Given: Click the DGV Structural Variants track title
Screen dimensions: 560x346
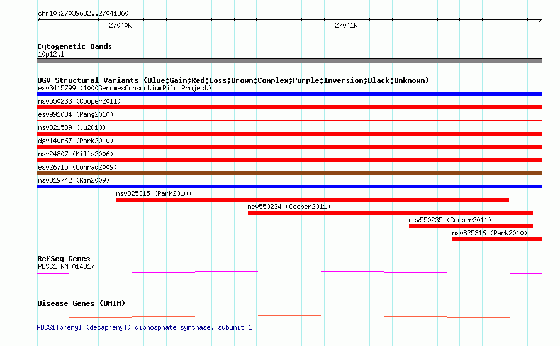Looking at the screenshot, I should coord(233,80).
